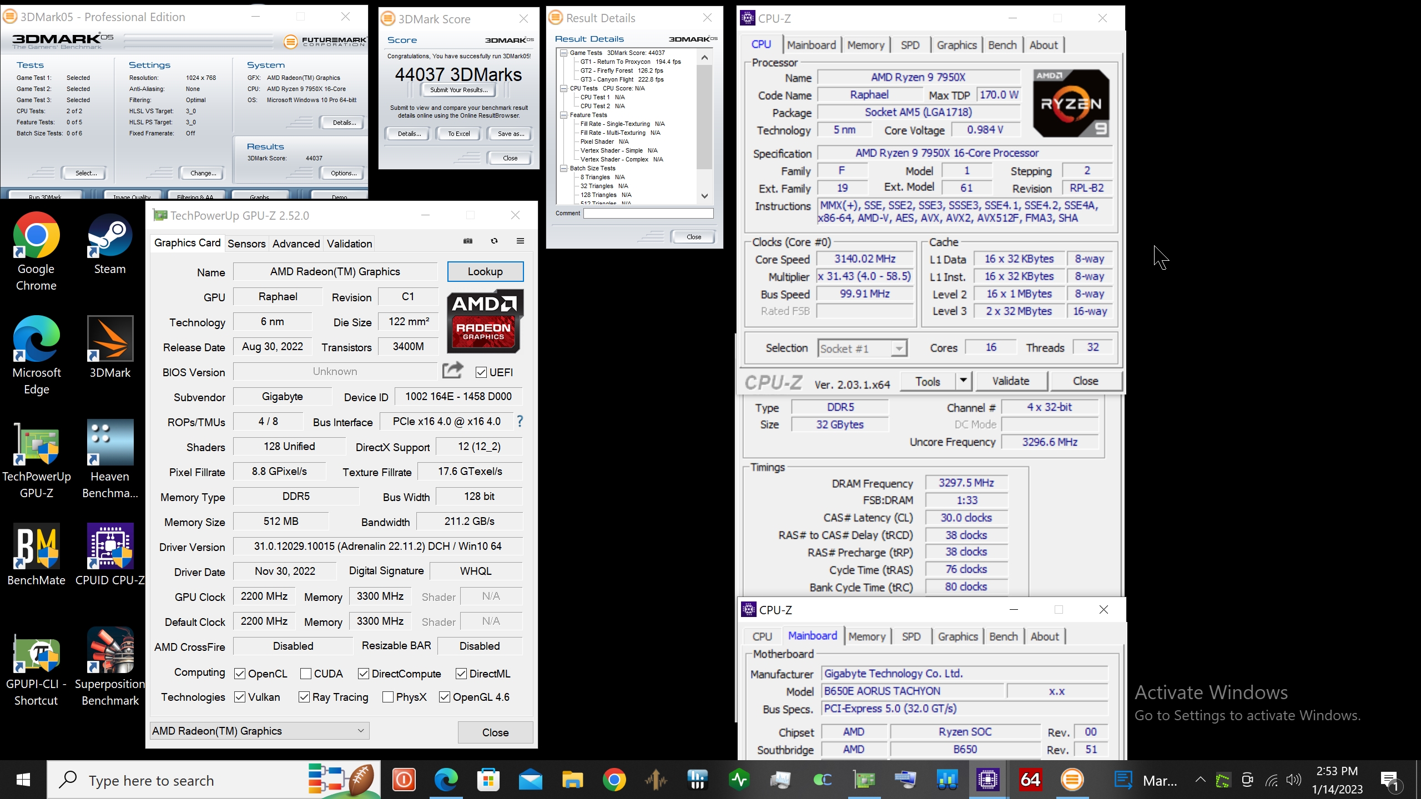This screenshot has width=1421, height=799.
Task: Click the CPU-Z icon in the taskbar
Action: coord(989,780)
